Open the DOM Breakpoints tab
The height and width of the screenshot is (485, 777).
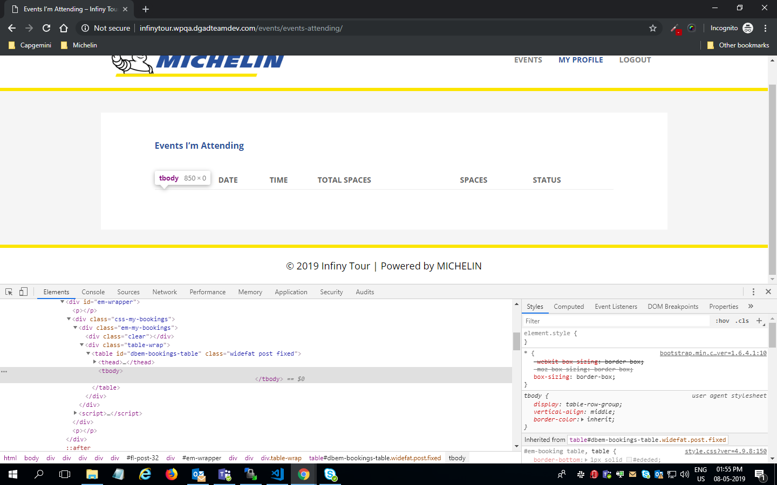(673, 307)
